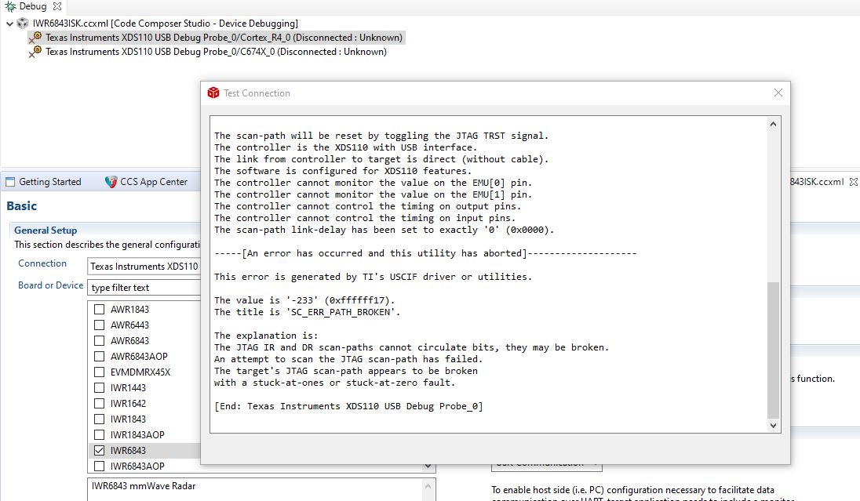Click the Connection label
Viewport: 860px width, 501px height.
(42, 263)
